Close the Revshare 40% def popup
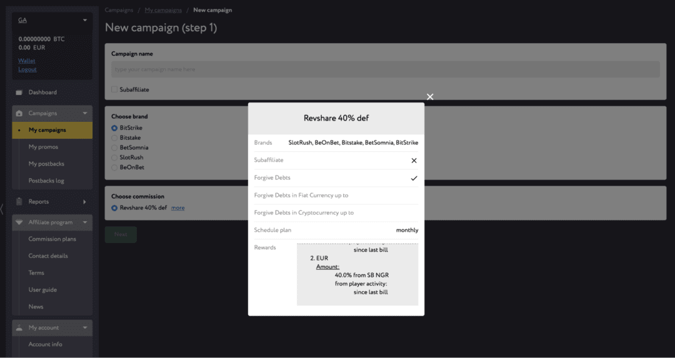Viewport: 675px width, 358px height. point(429,97)
